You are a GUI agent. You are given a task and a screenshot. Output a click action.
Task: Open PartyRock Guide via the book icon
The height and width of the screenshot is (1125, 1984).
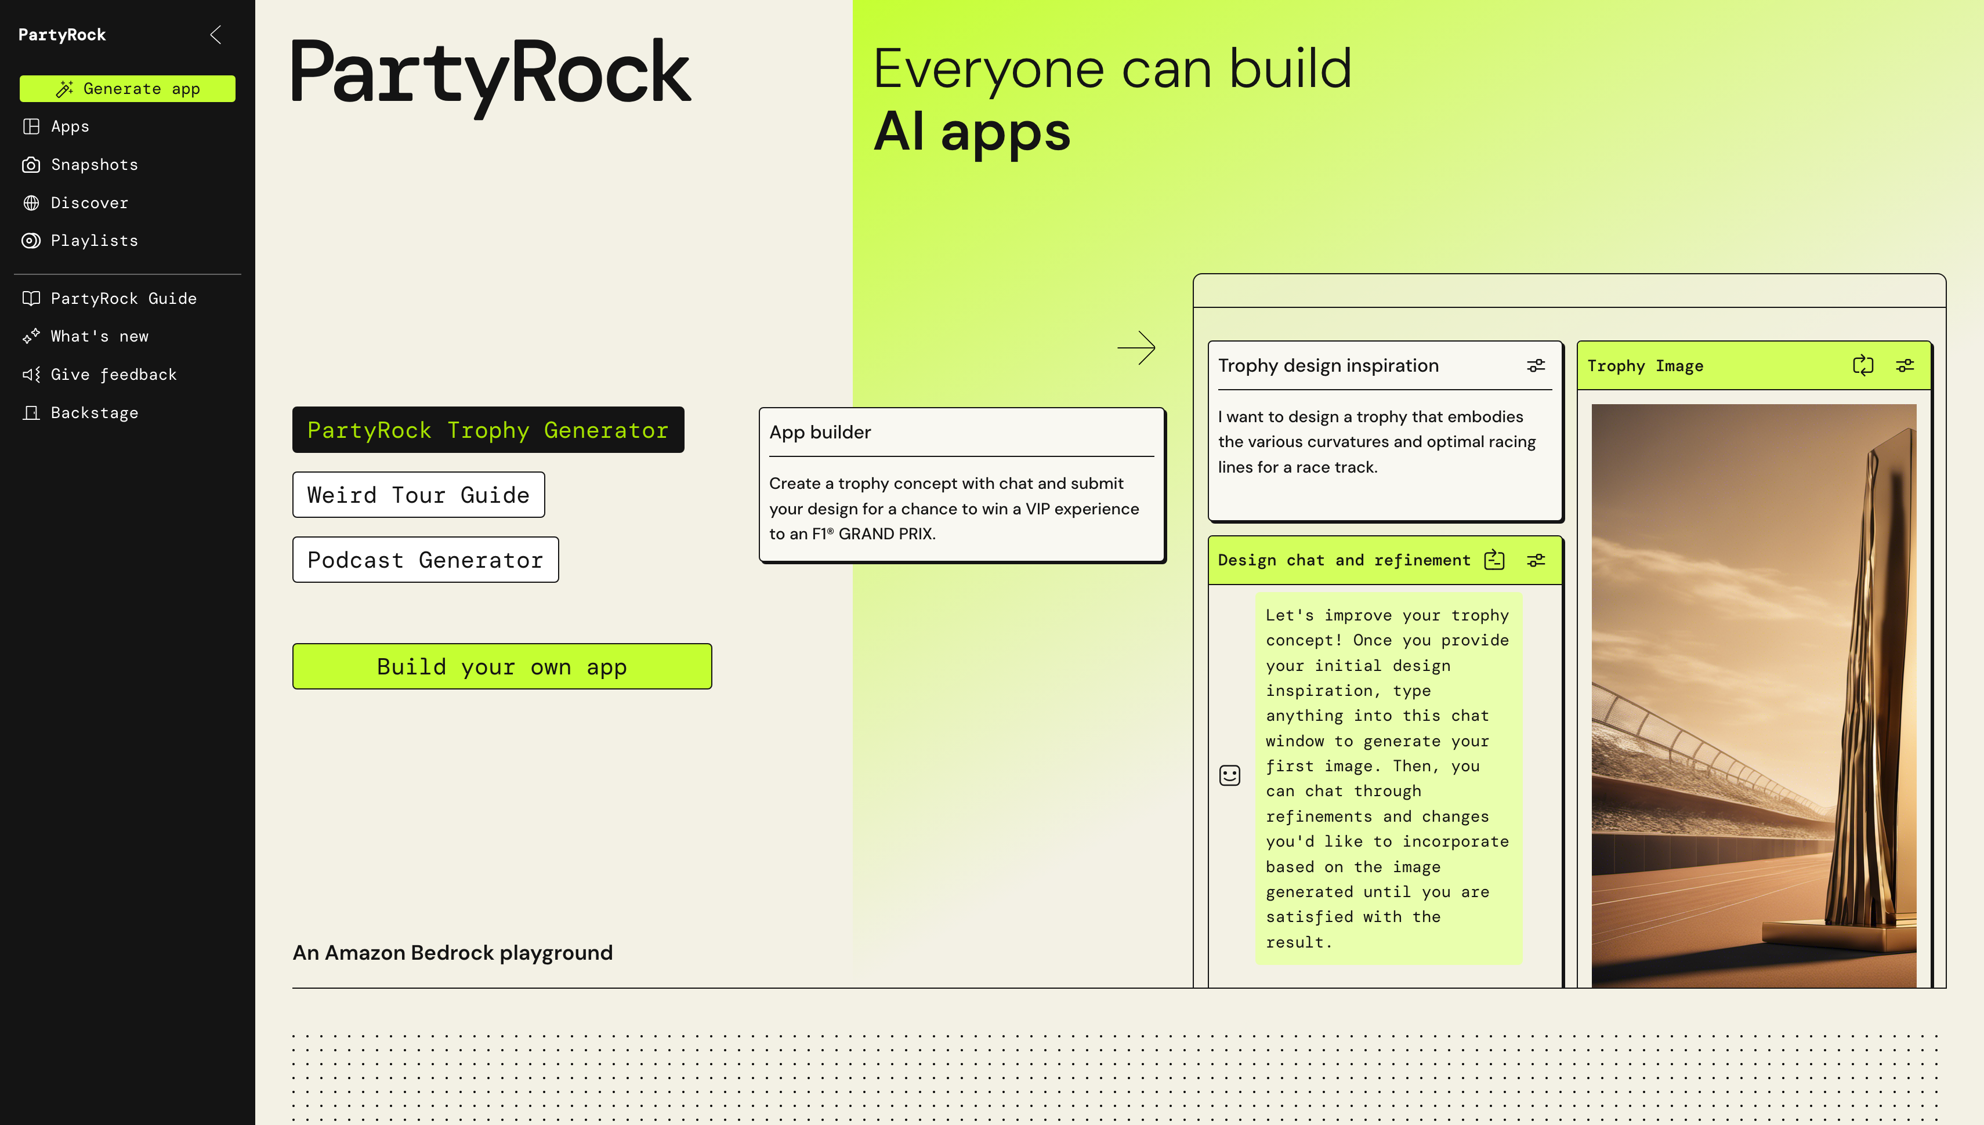[31, 299]
